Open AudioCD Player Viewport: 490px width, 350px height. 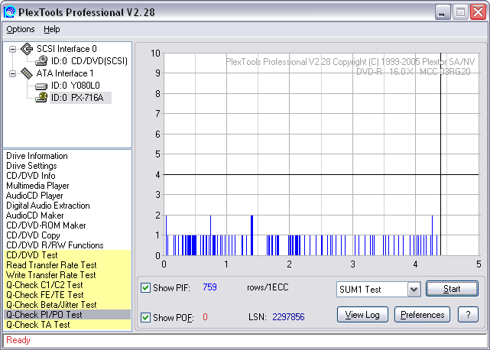34,196
